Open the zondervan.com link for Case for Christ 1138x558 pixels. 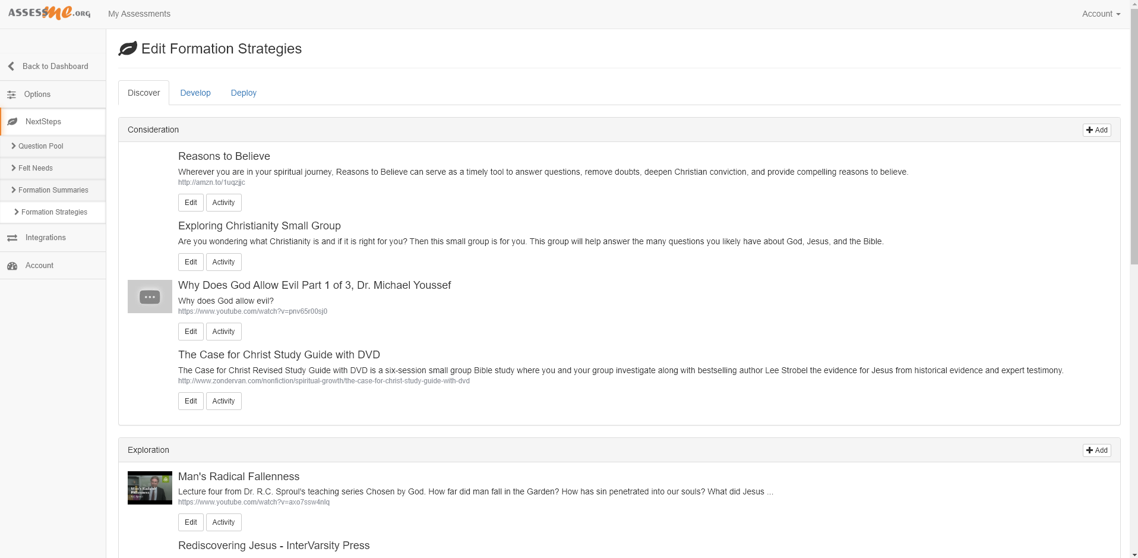pyautogui.click(x=324, y=381)
